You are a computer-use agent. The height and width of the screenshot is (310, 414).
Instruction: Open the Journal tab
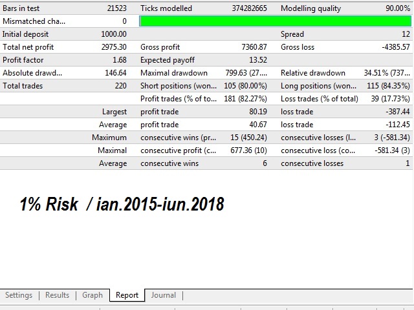tap(163, 295)
